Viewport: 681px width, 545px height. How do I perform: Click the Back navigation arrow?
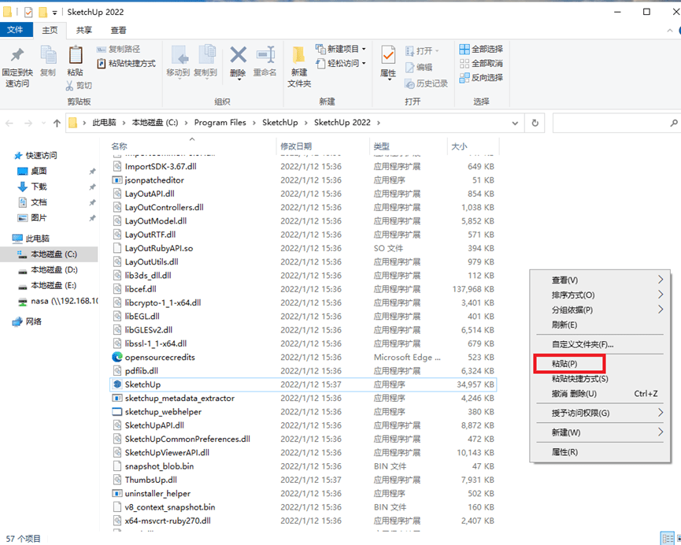click(x=9, y=124)
